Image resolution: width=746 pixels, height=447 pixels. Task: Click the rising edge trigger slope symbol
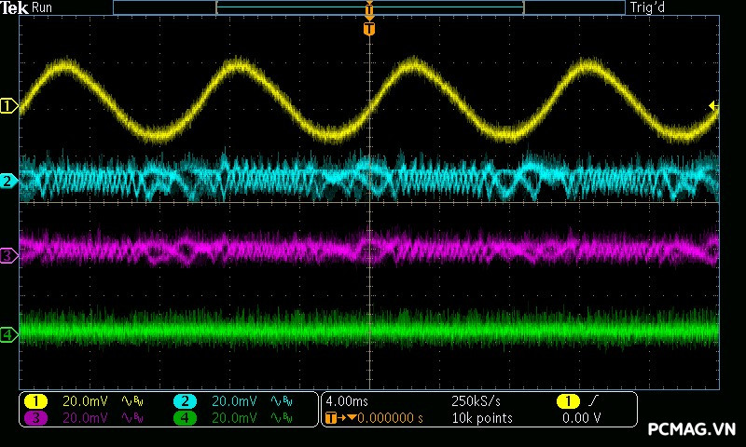pos(594,401)
